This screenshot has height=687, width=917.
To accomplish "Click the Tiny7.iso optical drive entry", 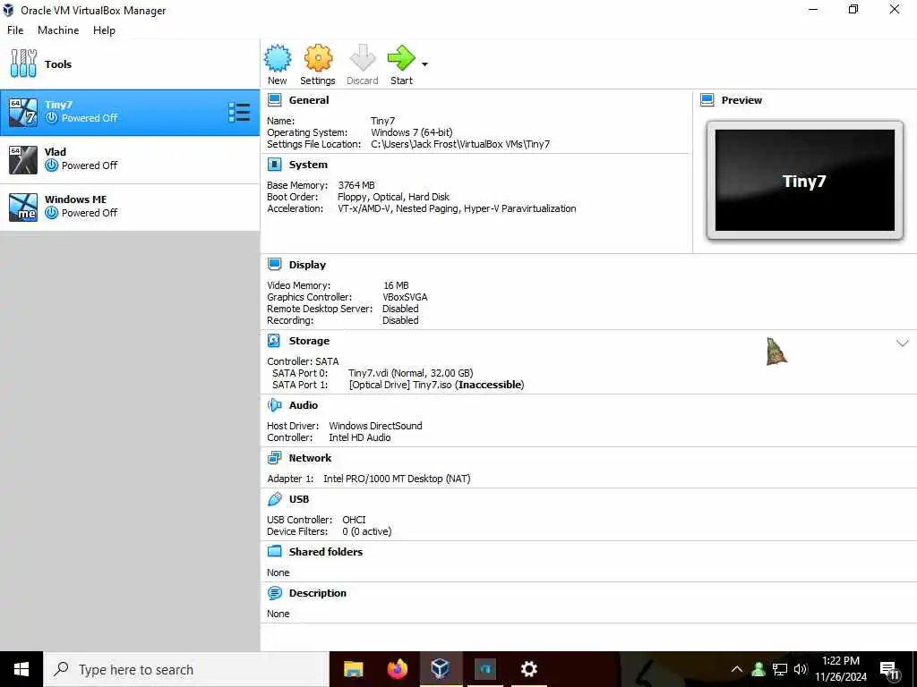I will (x=436, y=385).
